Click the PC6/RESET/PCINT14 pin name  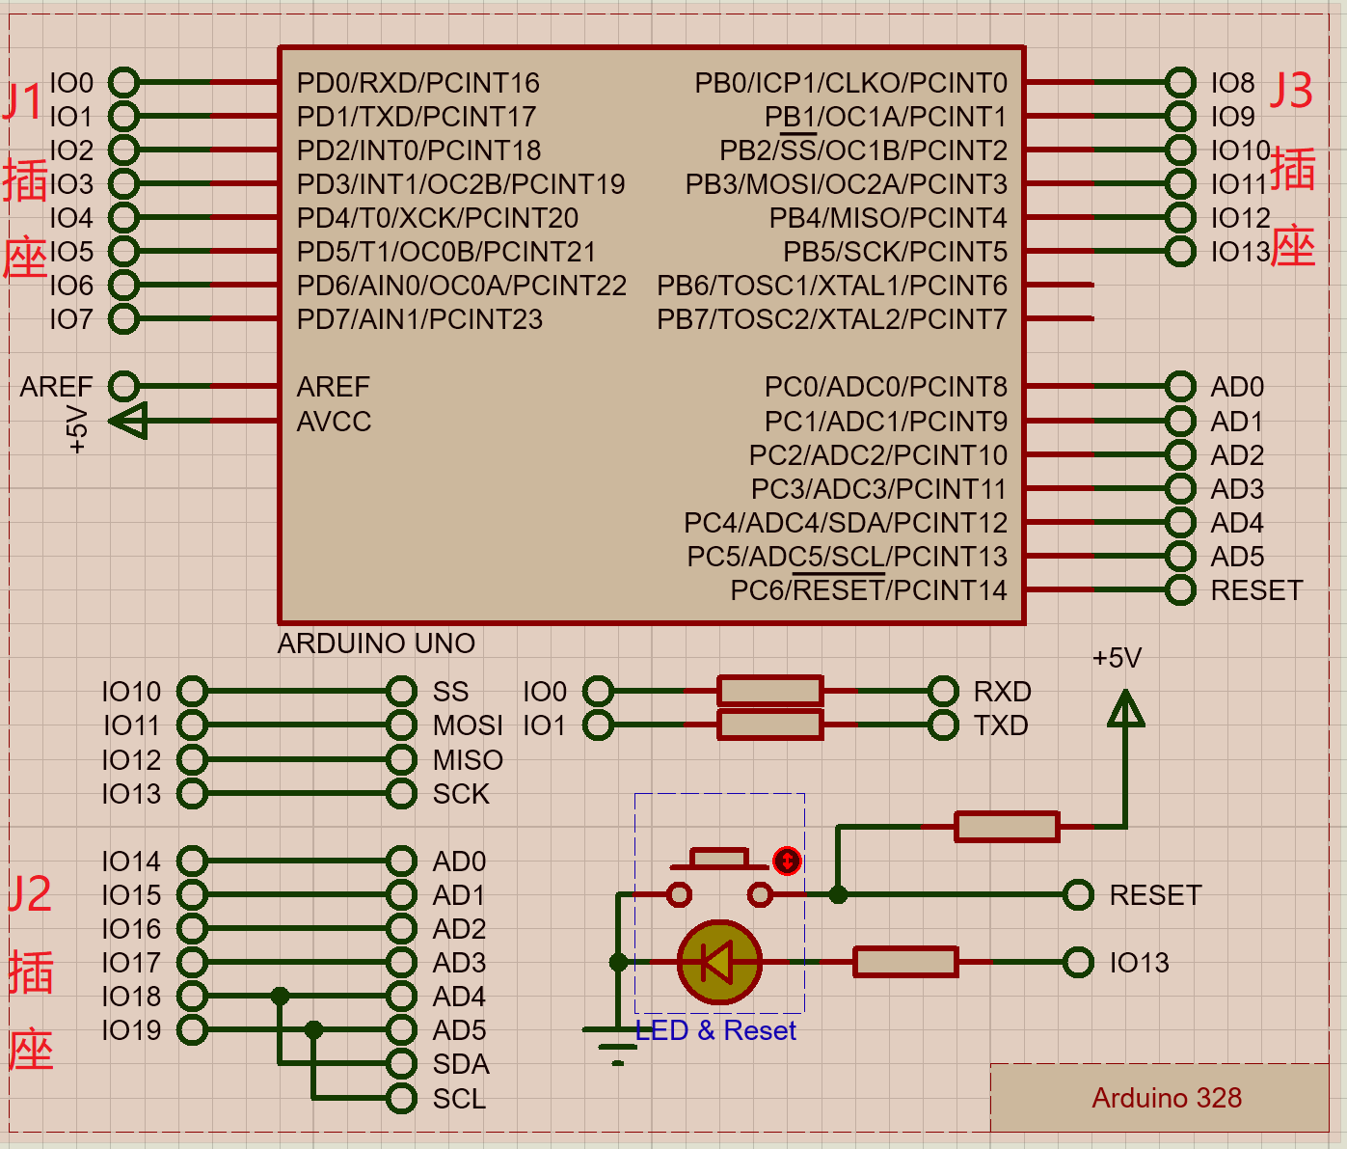coord(868,590)
